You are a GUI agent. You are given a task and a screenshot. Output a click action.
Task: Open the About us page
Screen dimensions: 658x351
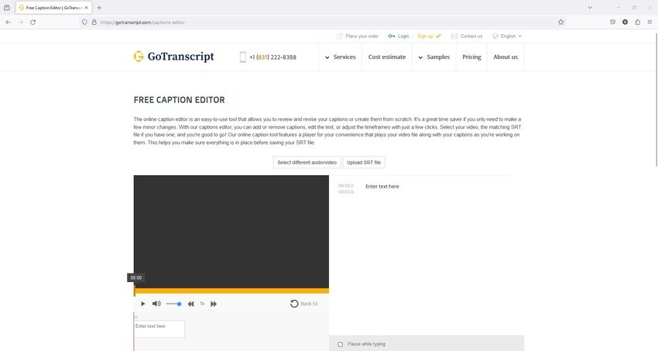coord(505,57)
